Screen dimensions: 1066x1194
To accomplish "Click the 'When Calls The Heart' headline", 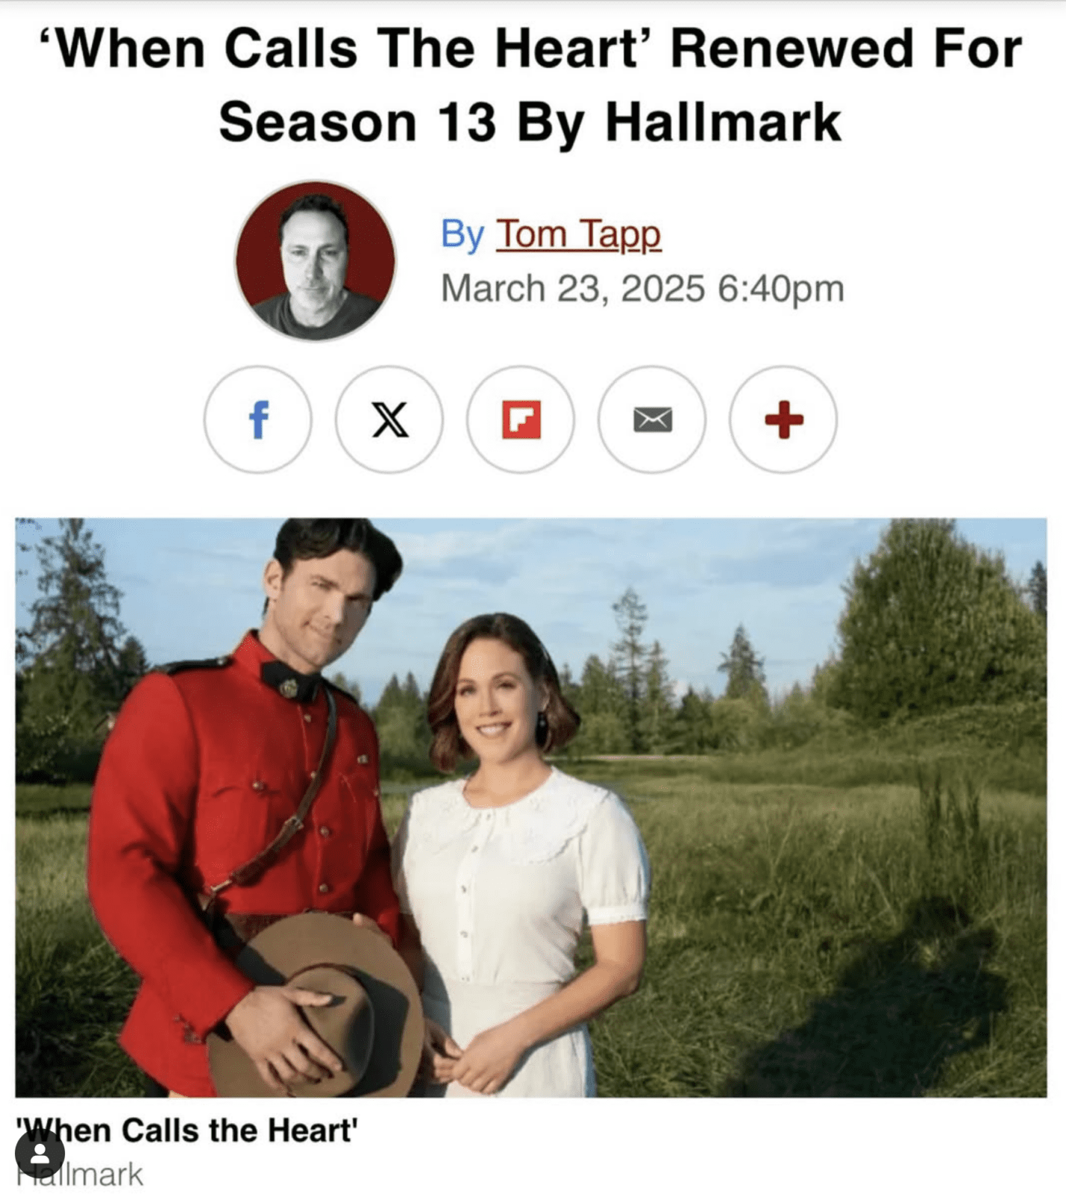I will (x=531, y=49).
